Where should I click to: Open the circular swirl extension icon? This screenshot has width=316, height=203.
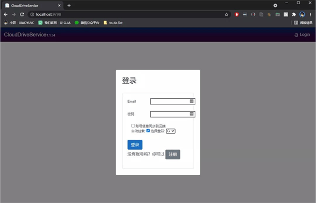(253, 14)
